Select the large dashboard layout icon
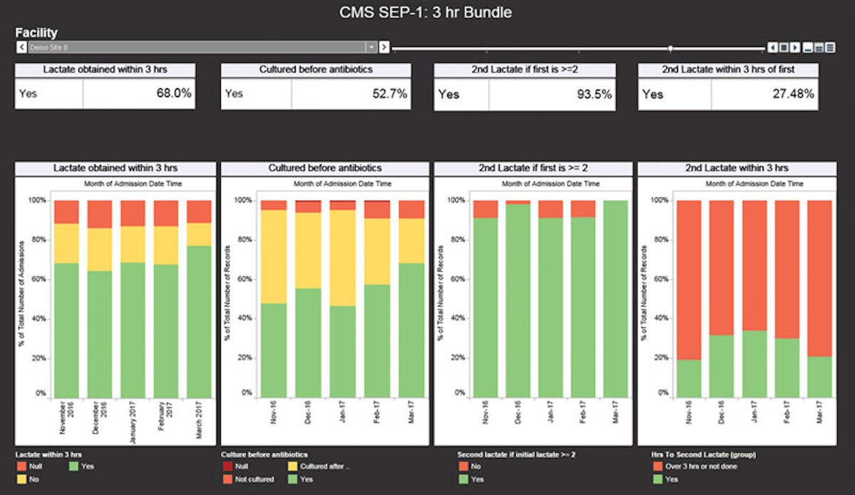 pyautogui.click(x=829, y=47)
